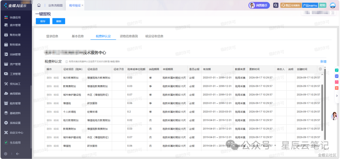This screenshot has width=340, height=159.
Task: Open 售后在线服务 support button
Action: click(291, 5)
